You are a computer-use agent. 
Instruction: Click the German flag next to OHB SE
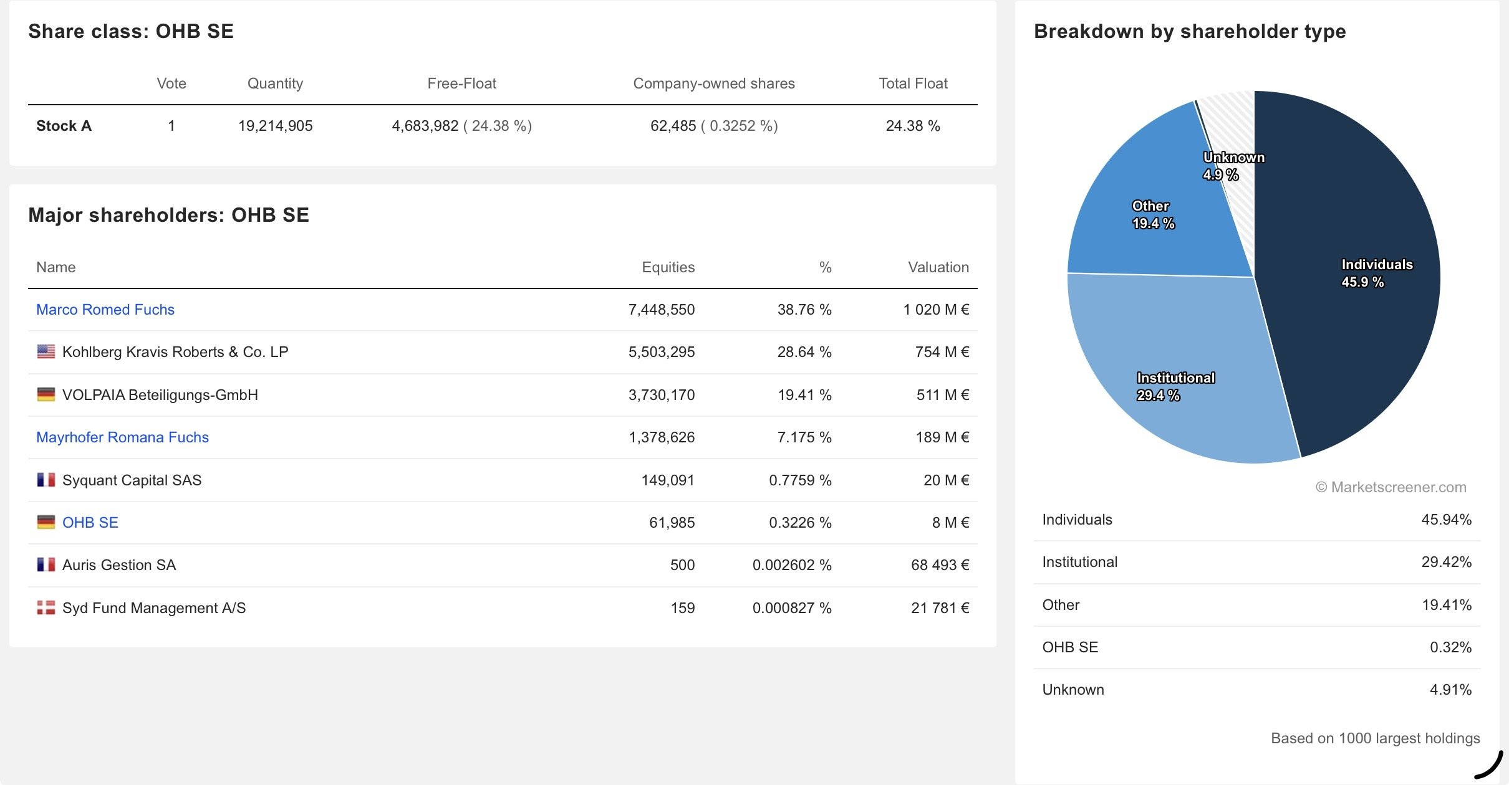pyautogui.click(x=46, y=523)
